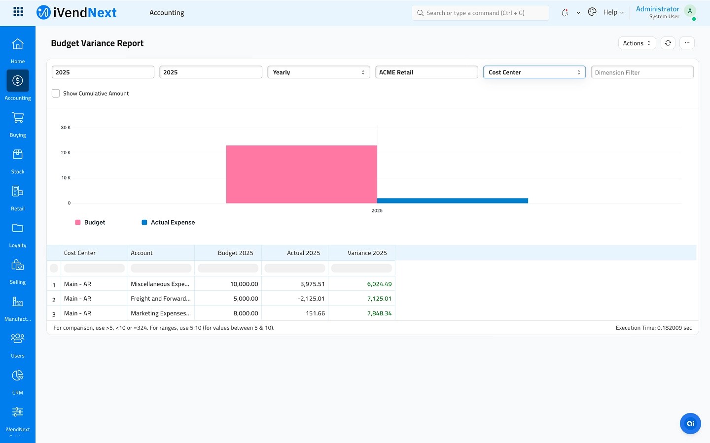This screenshot has height=443, width=710.
Task: Click the Budget Variance Report title
Action: 97,43
